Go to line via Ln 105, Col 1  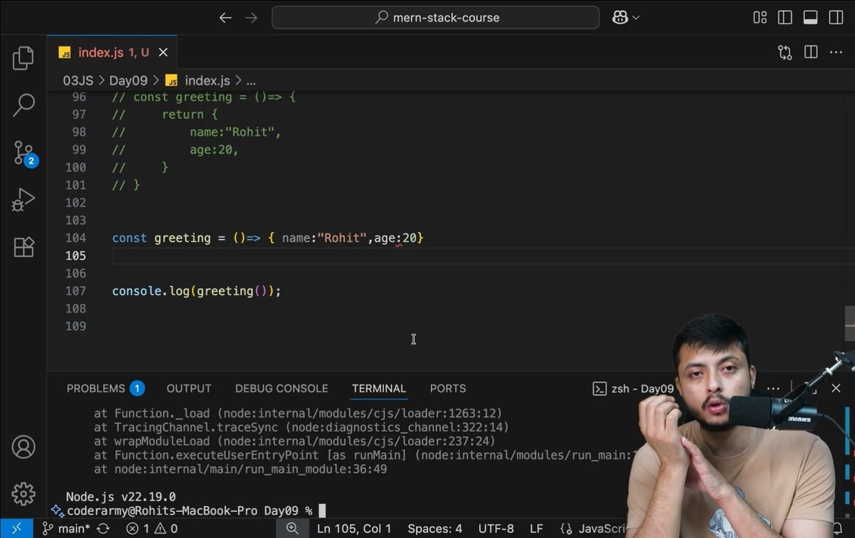354,529
